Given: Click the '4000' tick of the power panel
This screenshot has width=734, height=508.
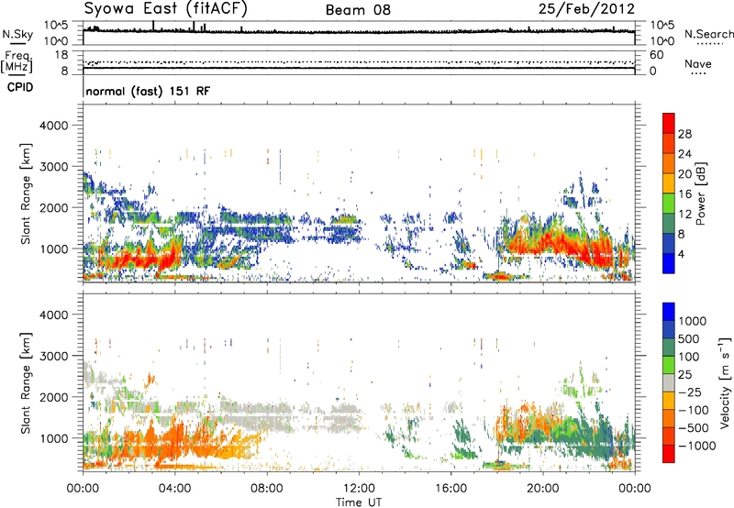Looking at the screenshot, I should click(x=53, y=126).
